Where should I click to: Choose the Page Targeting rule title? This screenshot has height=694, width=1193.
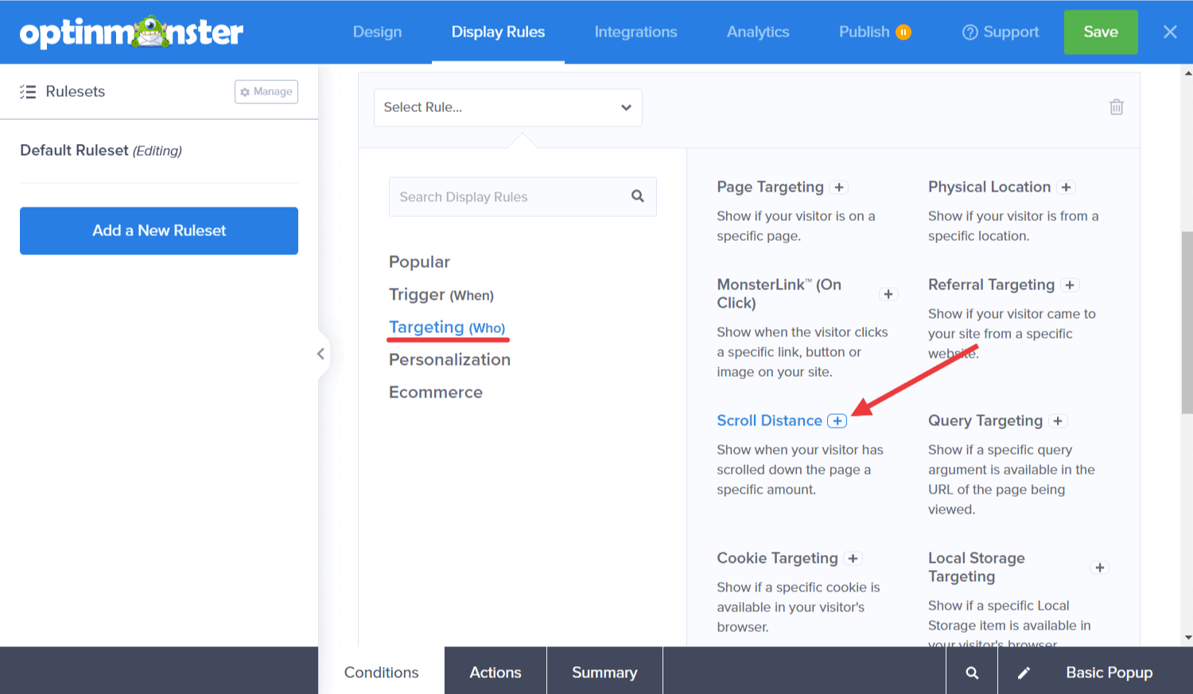tap(770, 187)
